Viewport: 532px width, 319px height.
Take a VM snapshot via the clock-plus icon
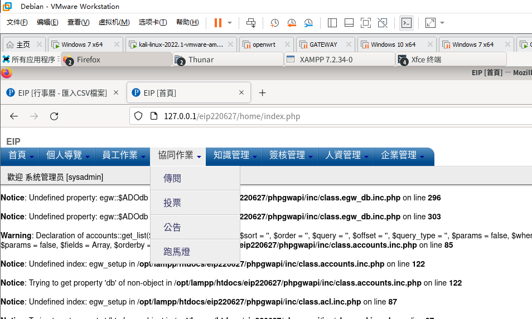274,23
